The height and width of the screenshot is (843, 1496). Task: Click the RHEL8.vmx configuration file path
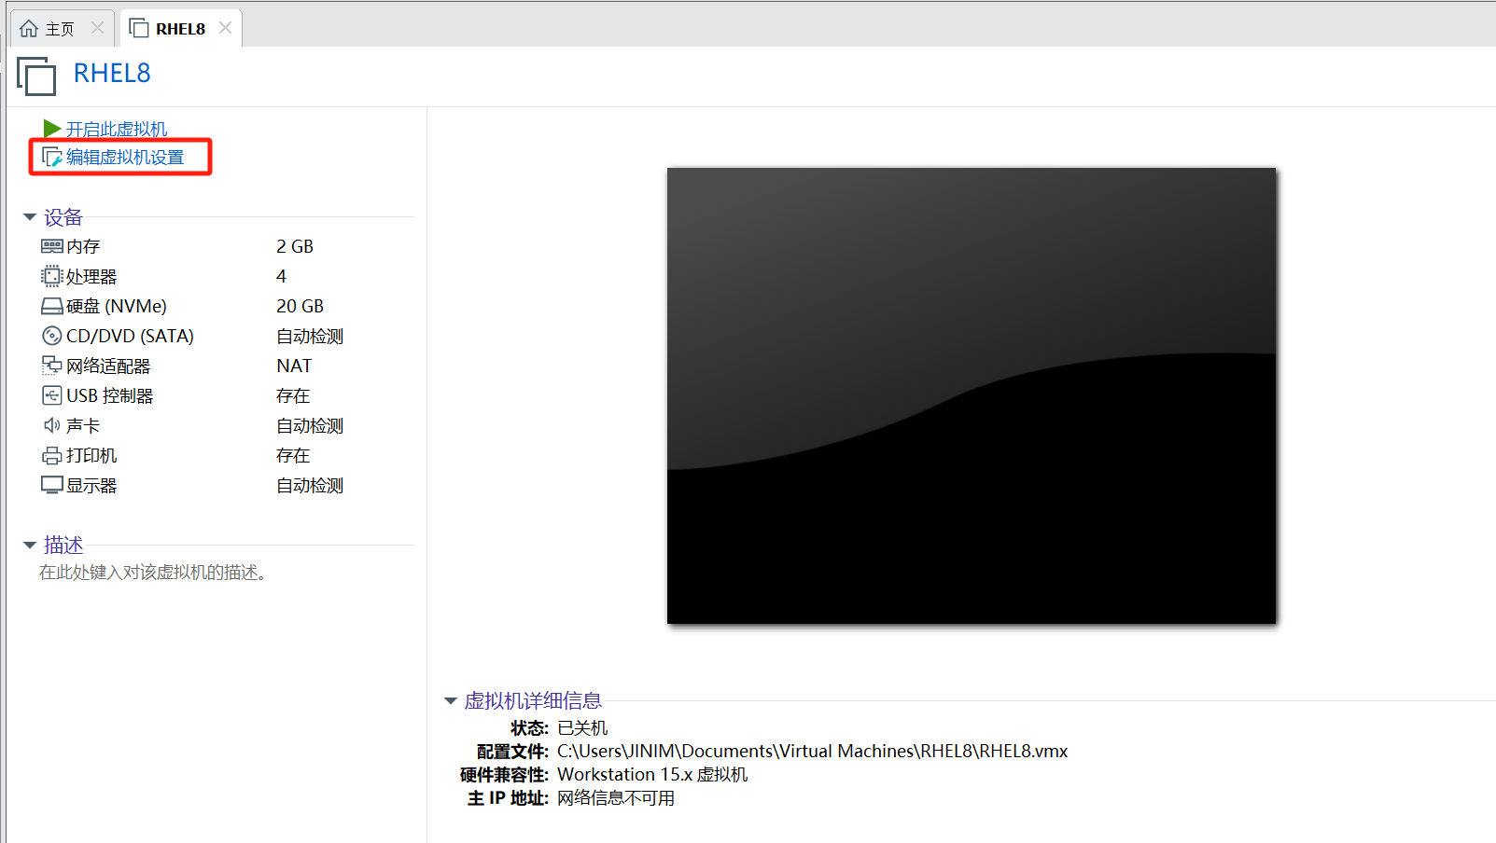pyautogui.click(x=813, y=751)
